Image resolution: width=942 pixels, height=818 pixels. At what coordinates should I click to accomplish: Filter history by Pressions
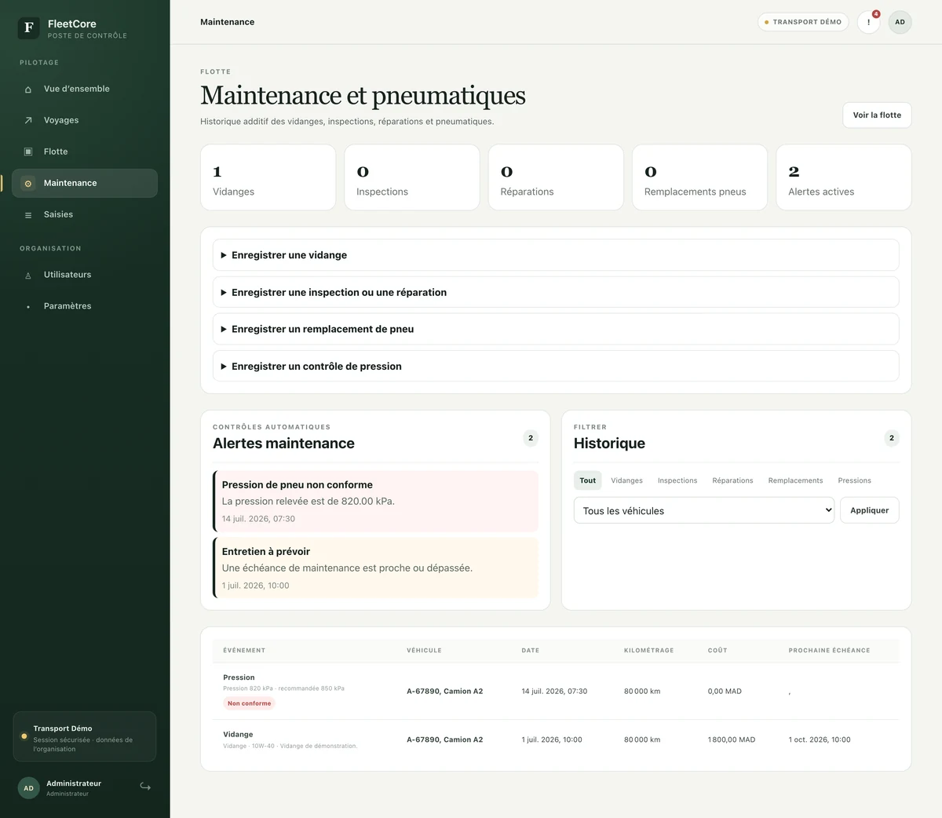point(854,480)
